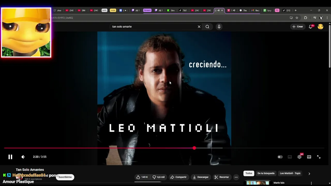Open the account avatar menu
Screen dimensions: 331x186
(x=320, y=27)
